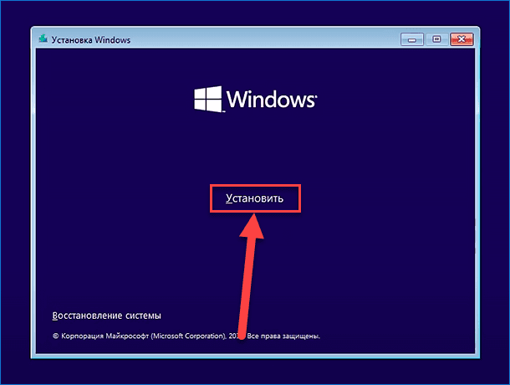The image size is (510, 385).
Task: Click the Windows Setup title bar icon
Action: coord(43,39)
